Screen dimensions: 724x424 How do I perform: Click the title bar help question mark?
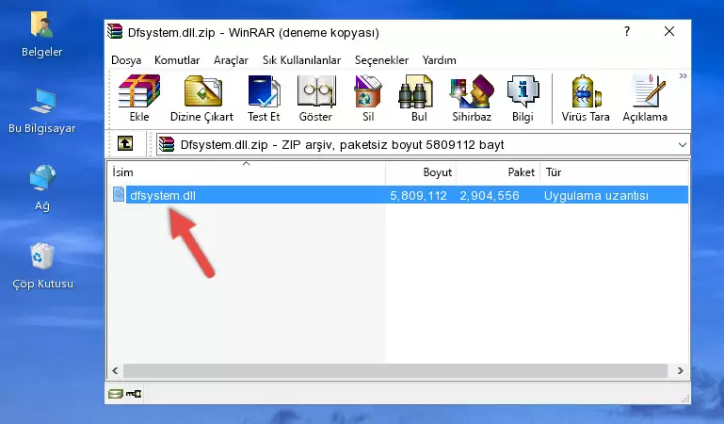pyautogui.click(x=627, y=31)
